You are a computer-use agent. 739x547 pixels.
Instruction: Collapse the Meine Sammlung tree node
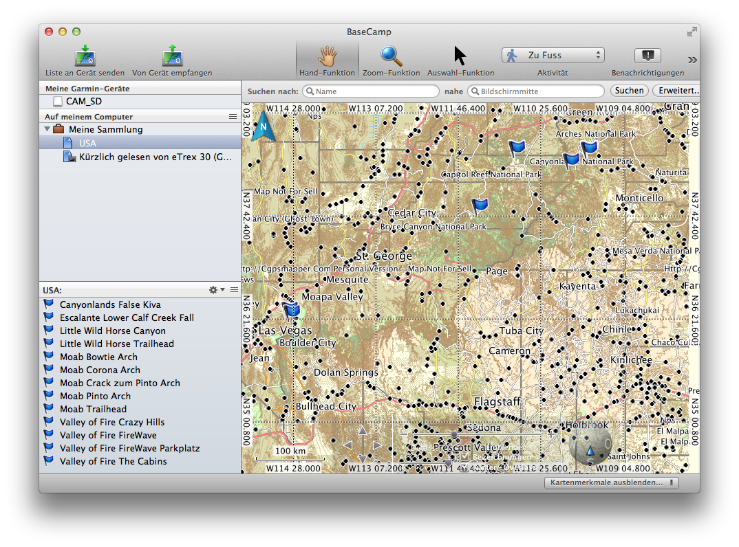(47, 129)
